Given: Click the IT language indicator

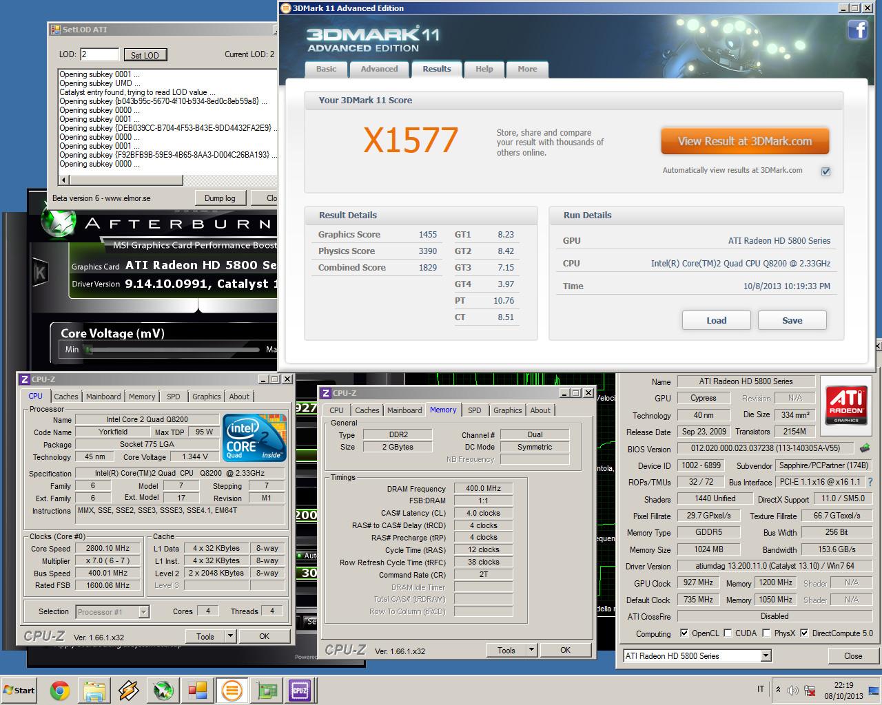Looking at the screenshot, I should pos(761,689).
